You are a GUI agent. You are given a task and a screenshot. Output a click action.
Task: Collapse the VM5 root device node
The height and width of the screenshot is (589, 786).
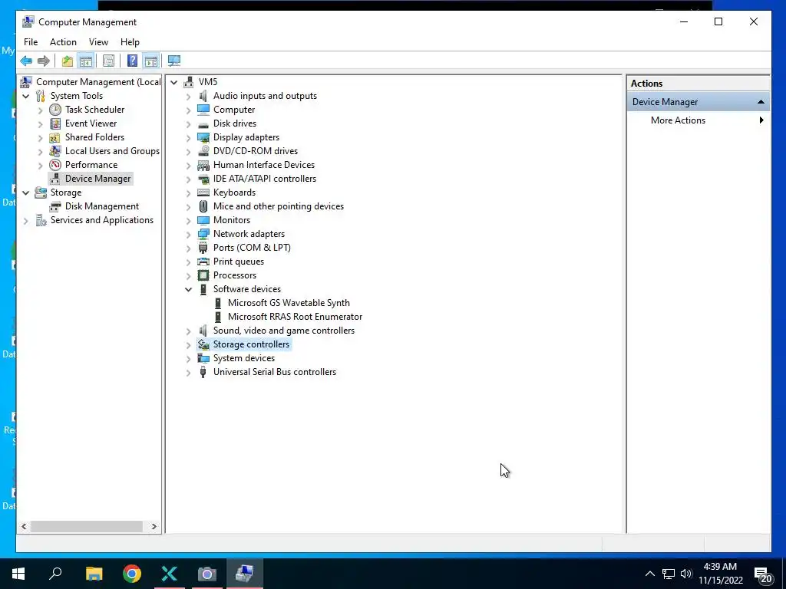pyautogui.click(x=174, y=82)
